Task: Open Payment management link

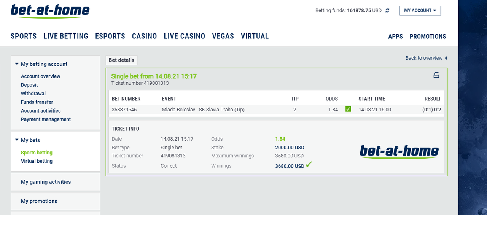Action: point(46,119)
